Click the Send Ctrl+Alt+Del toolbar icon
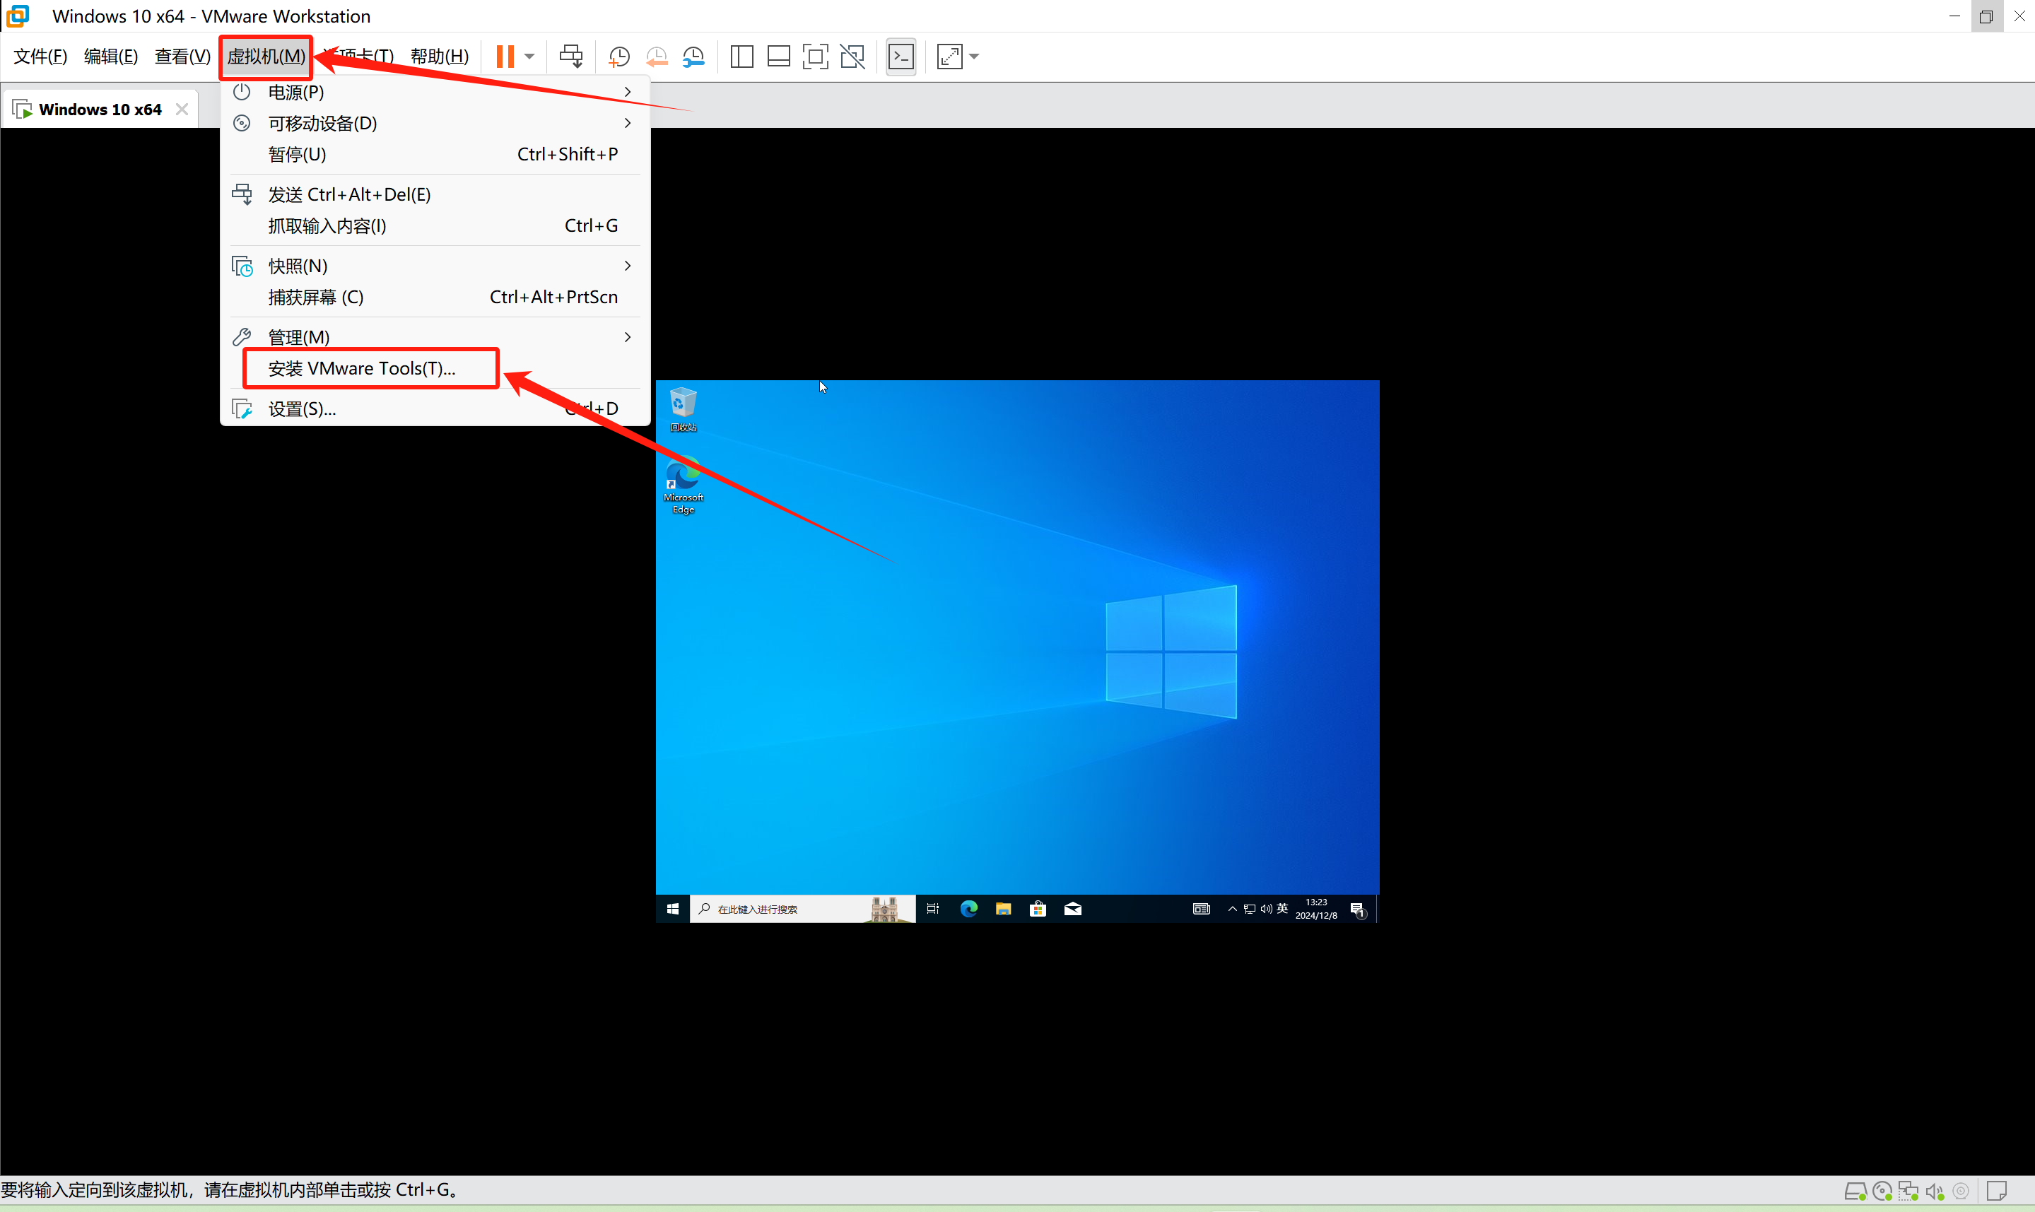Image resolution: width=2035 pixels, height=1212 pixels. [571, 57]
